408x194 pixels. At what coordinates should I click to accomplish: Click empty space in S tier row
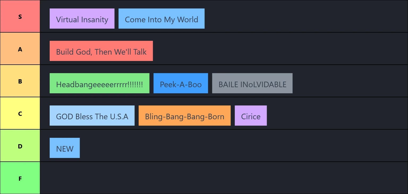coord(305,16)
